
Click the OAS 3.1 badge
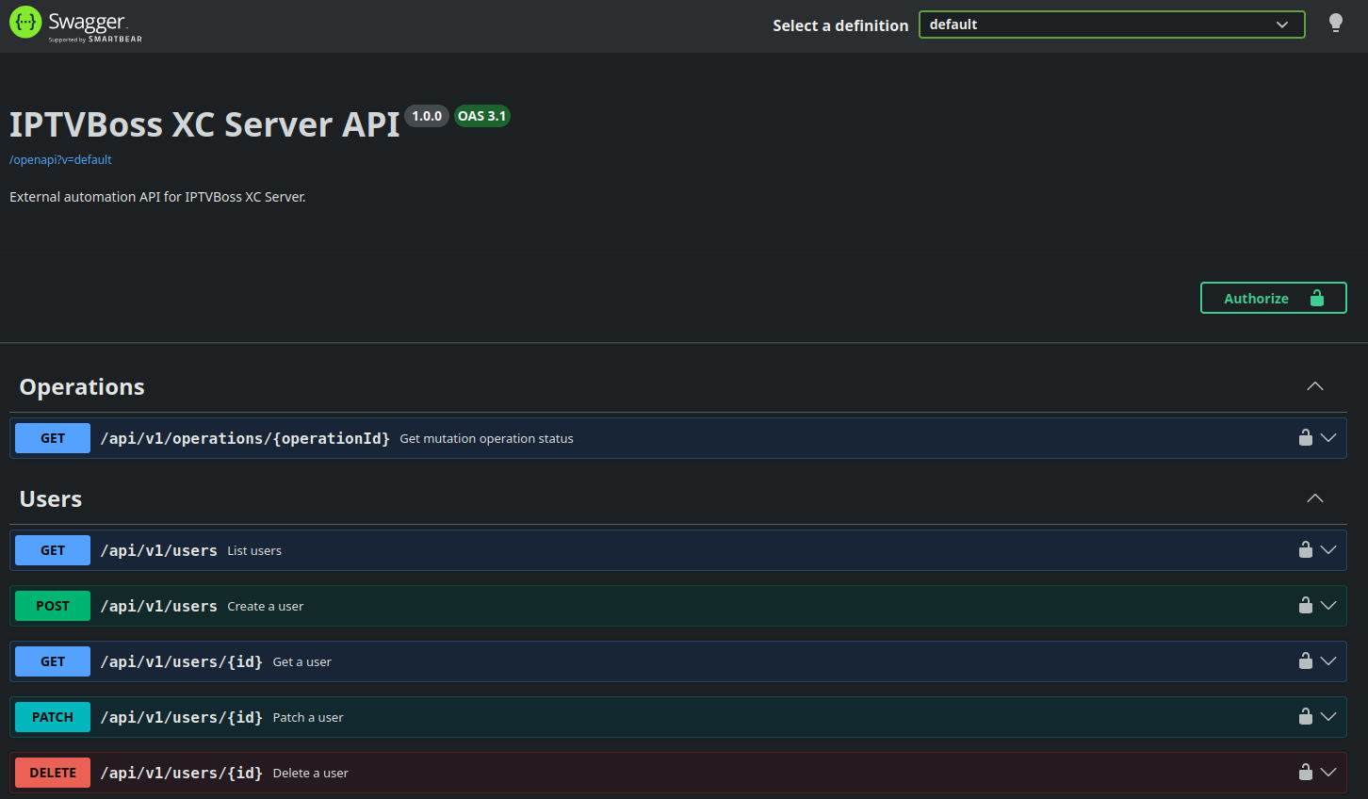(x=482, y=116)
